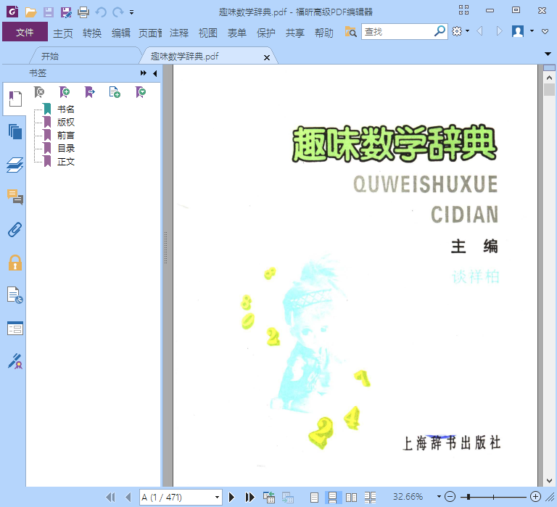Viewport: 557px width, 507px height.
Task: Open the 帮助 ribbon tab
Action: 324,33
